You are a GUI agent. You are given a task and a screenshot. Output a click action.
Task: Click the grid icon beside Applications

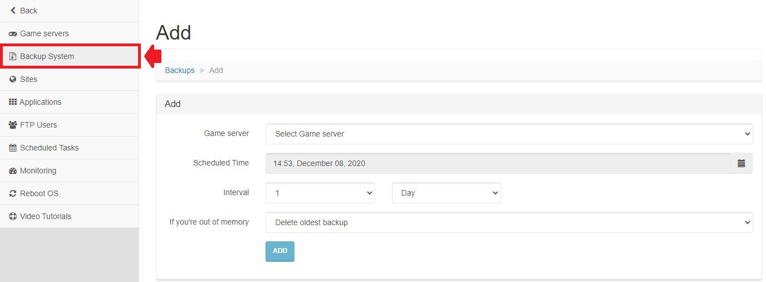coord(13,102)
